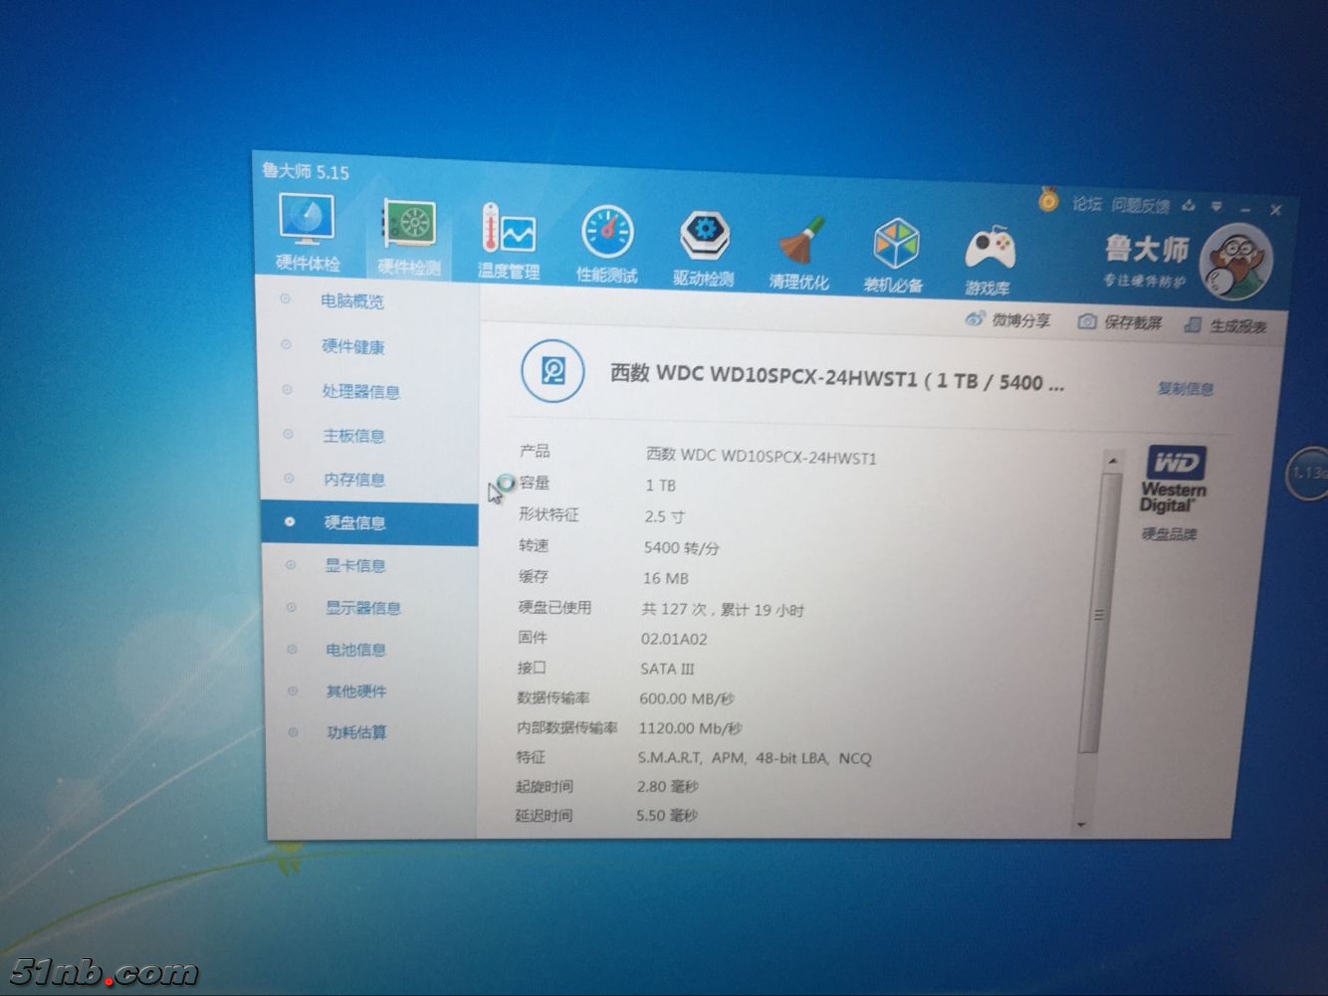Share via 微博分享
The height and width of the screenshot is (996, 1328).
coord(1008,320)
